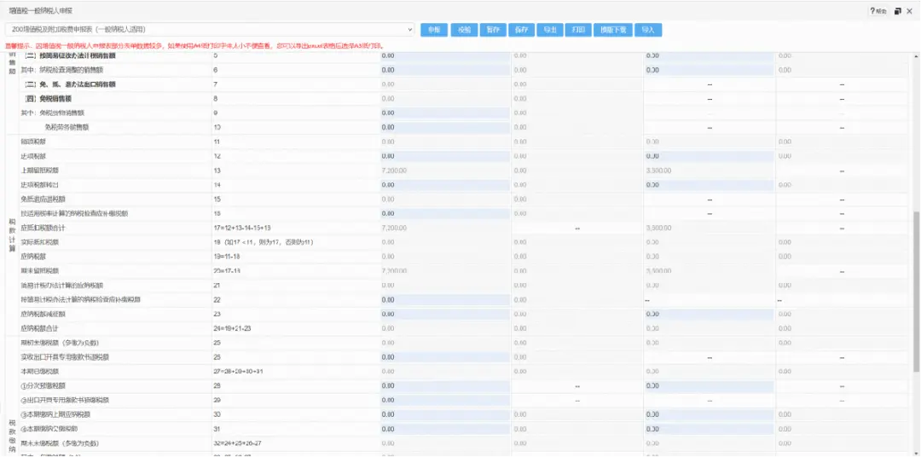This screenshot has width=921, height=457.
Task: Print the form with 打印
Action: click(x=579, y=30)
